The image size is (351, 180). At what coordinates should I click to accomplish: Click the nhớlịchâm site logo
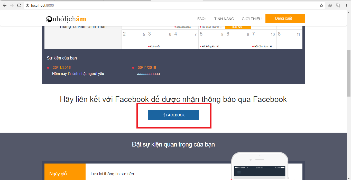click(66, 19)
